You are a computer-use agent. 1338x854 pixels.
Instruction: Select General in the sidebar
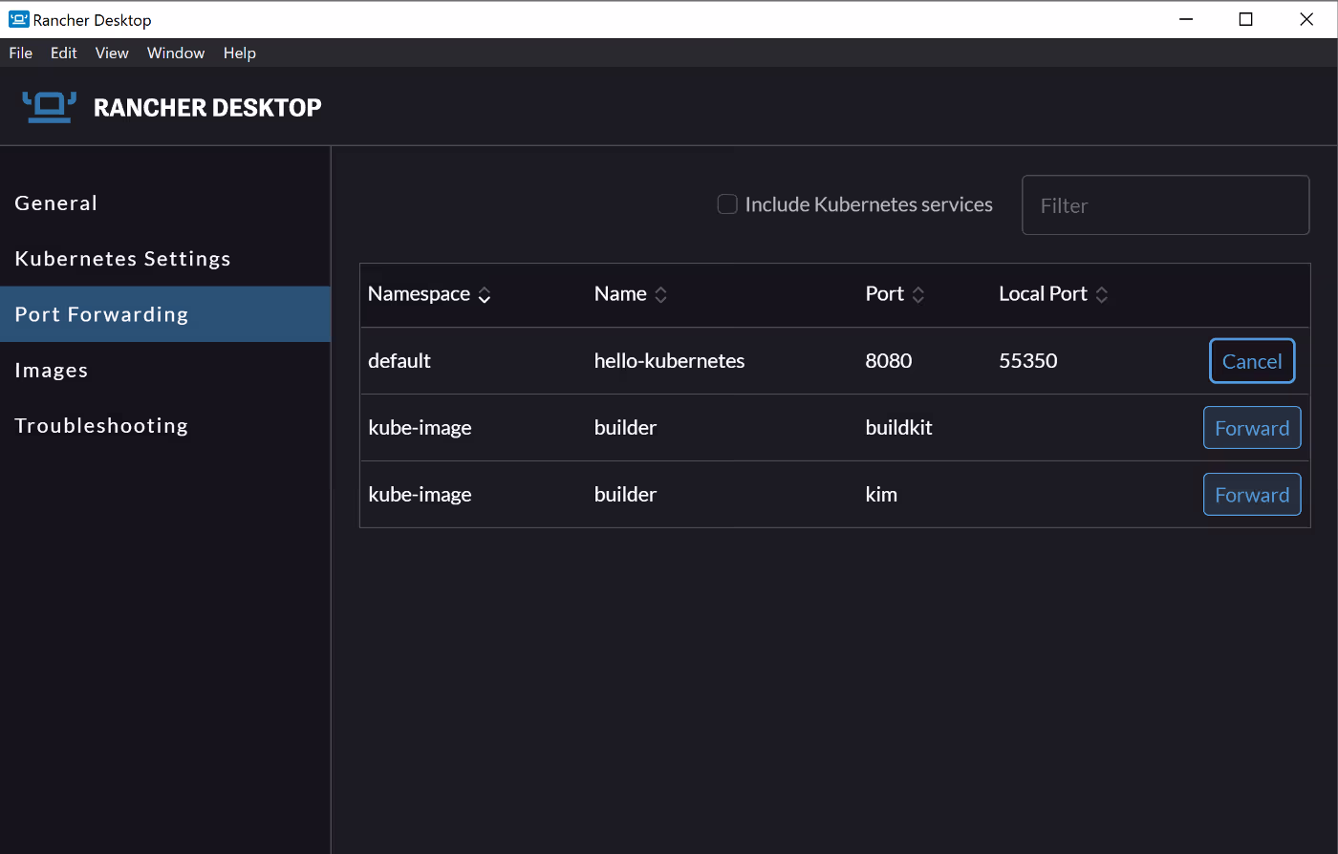pyautogui.click(x=55, y=203)
